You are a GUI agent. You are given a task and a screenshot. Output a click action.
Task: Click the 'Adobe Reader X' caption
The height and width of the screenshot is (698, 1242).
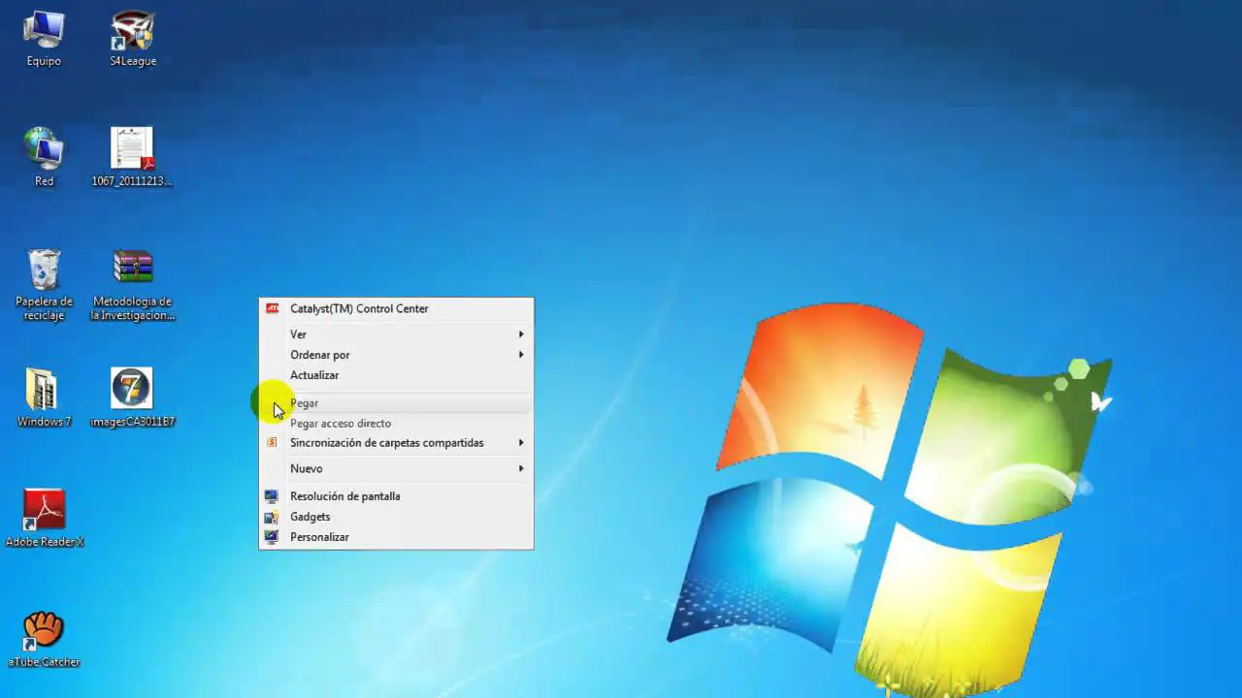coord(45,542)
